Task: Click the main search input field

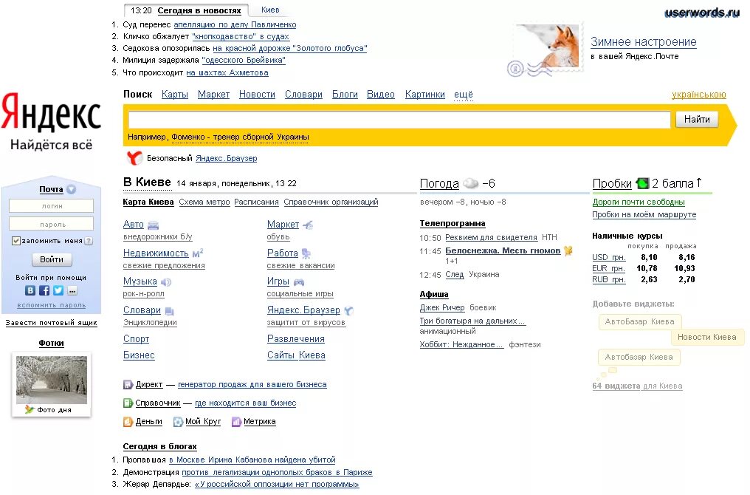Action: [x=399, y=120]
